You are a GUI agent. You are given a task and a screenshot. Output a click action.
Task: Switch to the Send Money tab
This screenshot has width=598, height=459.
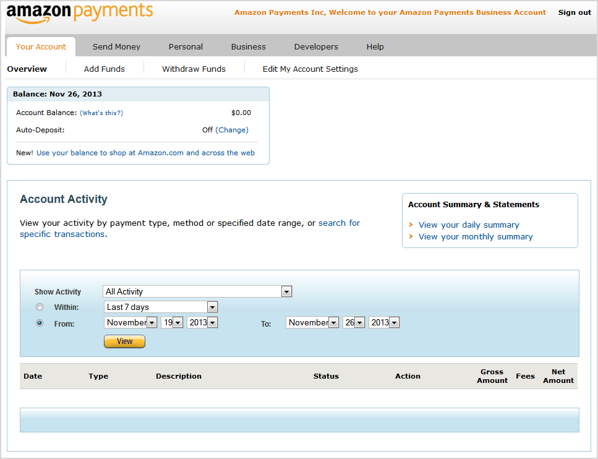coord(116,46)
